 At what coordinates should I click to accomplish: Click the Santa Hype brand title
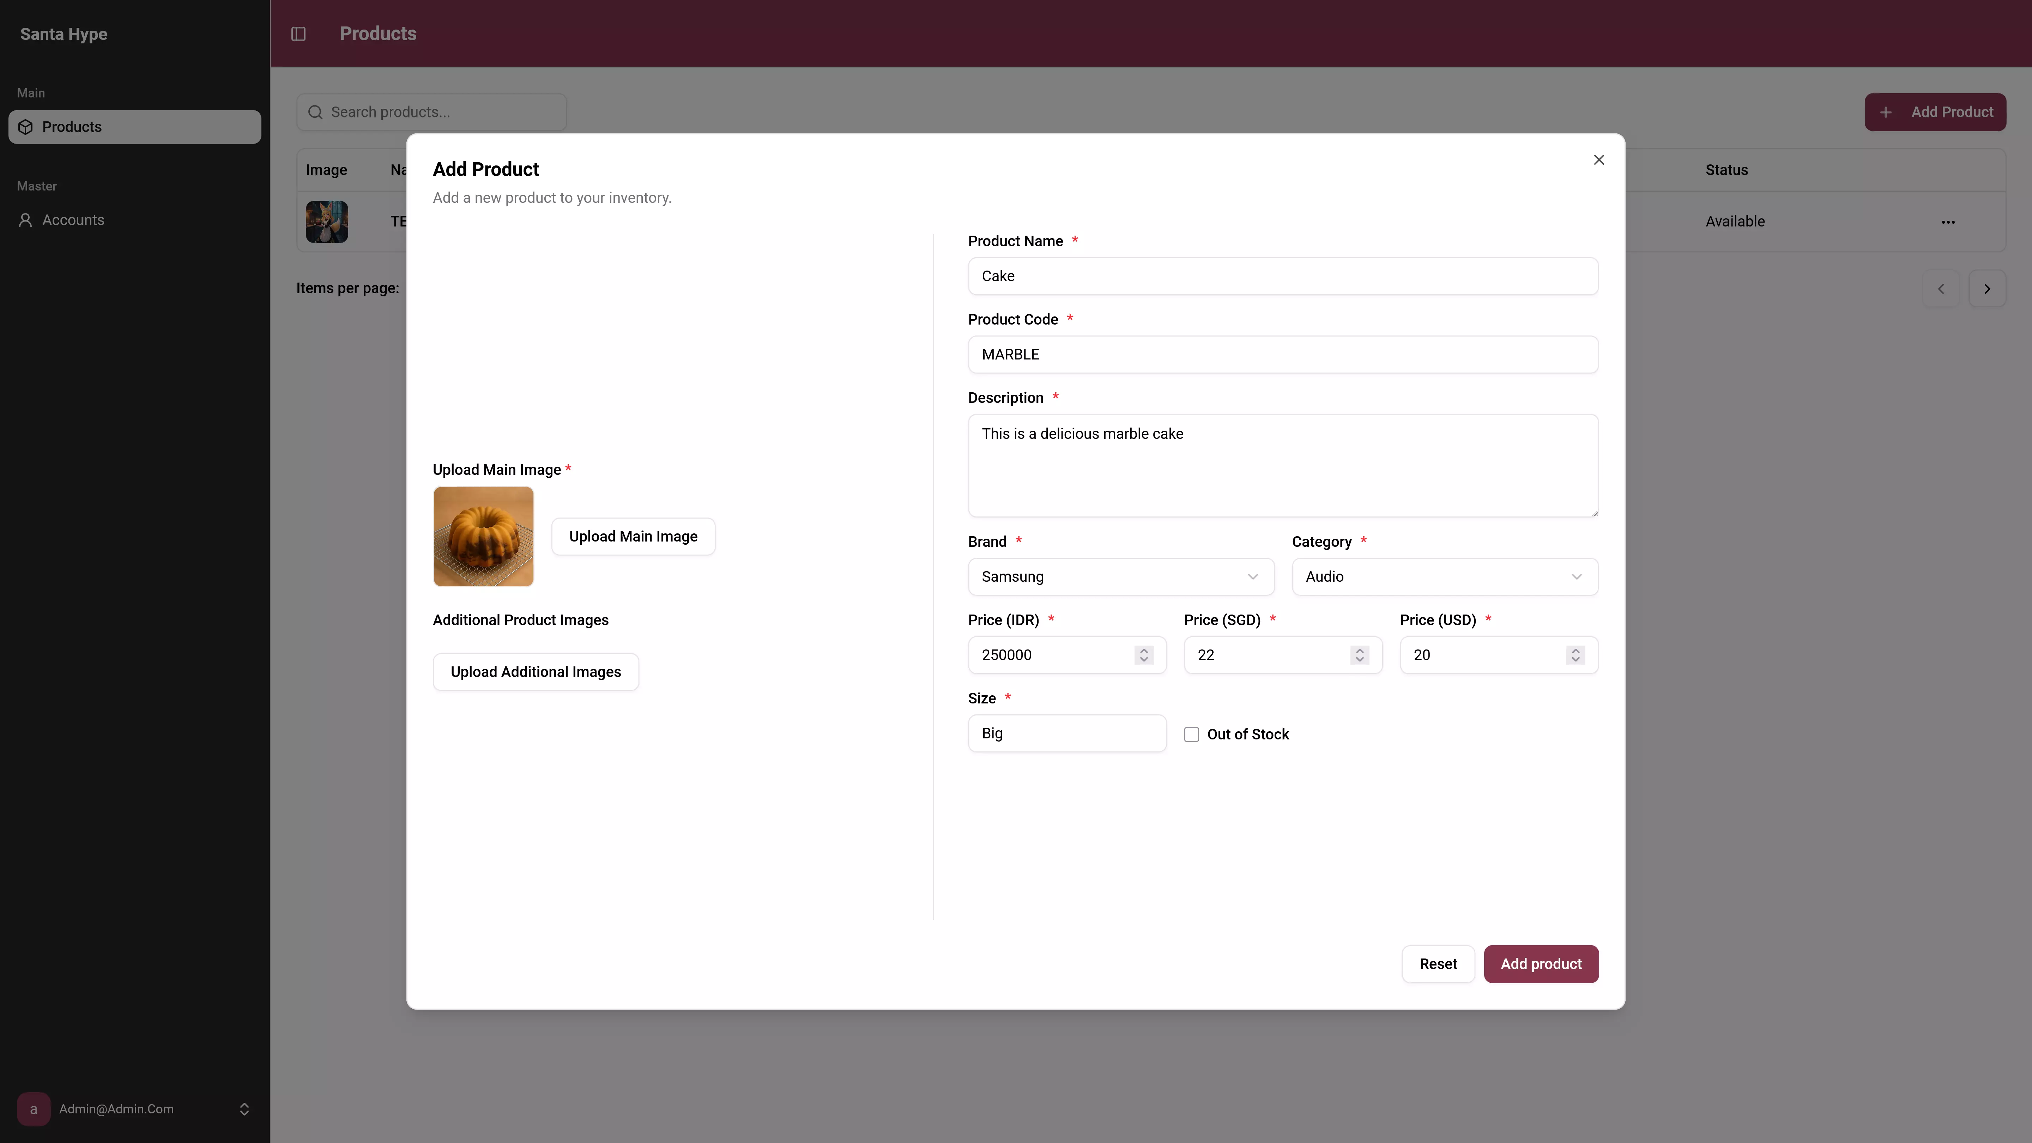click(x=64, y=34)
